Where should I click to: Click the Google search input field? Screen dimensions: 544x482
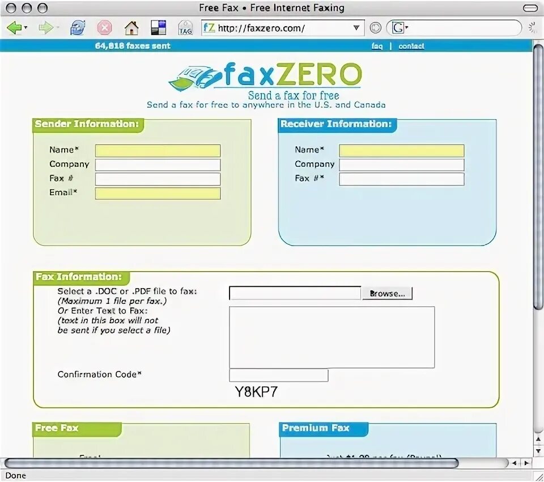point(463,28)
